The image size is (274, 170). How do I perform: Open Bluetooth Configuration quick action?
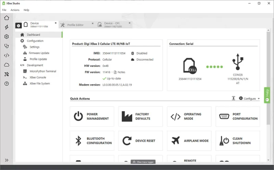92,141
